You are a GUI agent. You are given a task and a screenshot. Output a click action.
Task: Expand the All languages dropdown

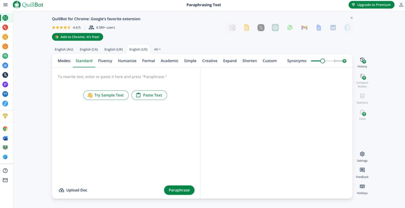(x=157, y=50)
